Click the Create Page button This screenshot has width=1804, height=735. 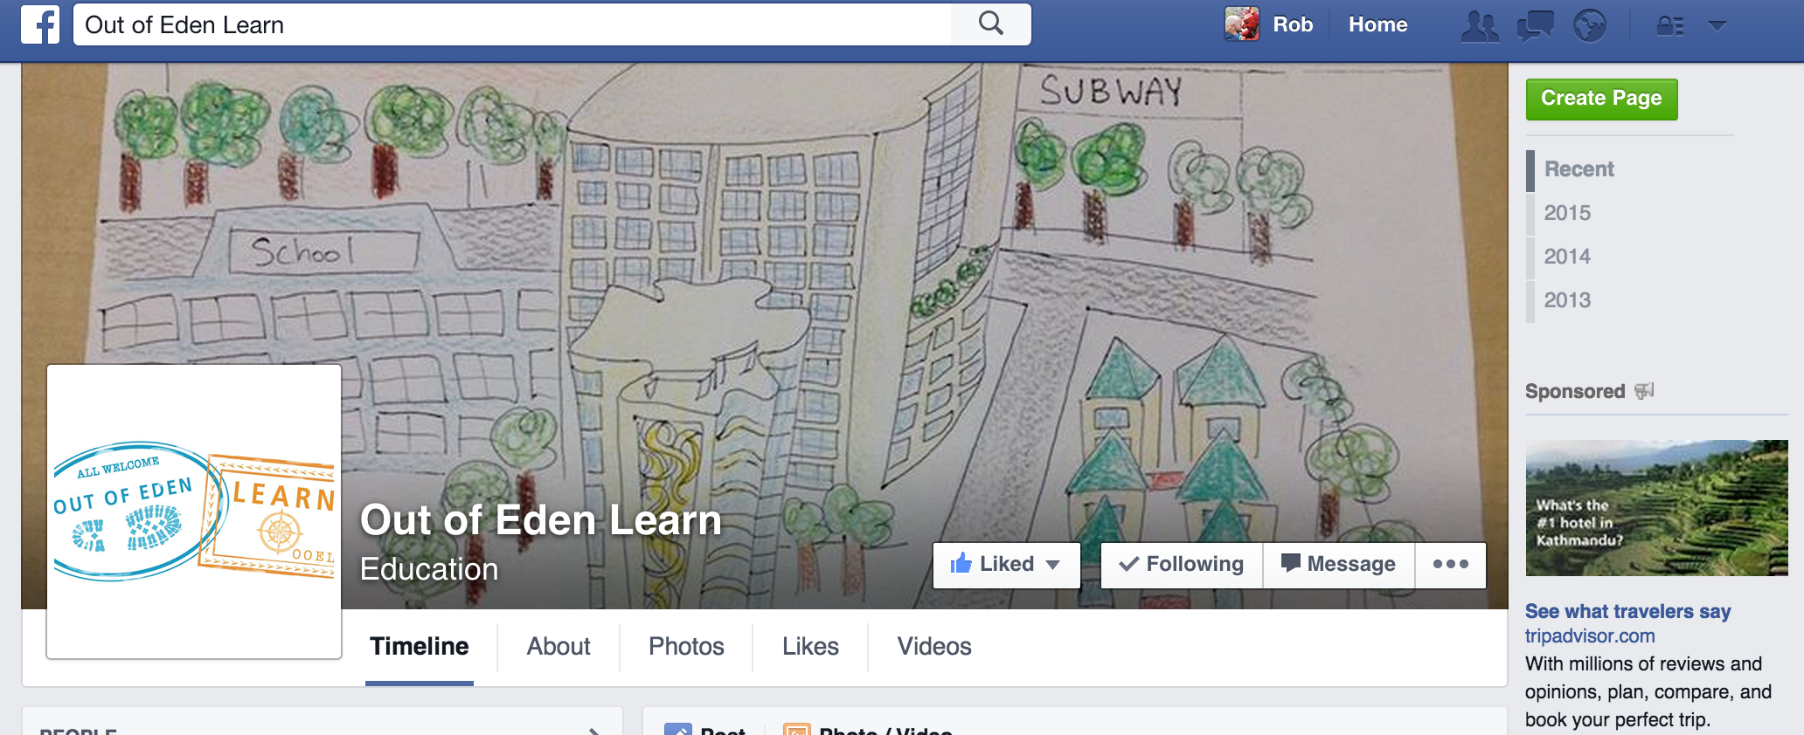pyautogui.click(x=1601, y=99)
